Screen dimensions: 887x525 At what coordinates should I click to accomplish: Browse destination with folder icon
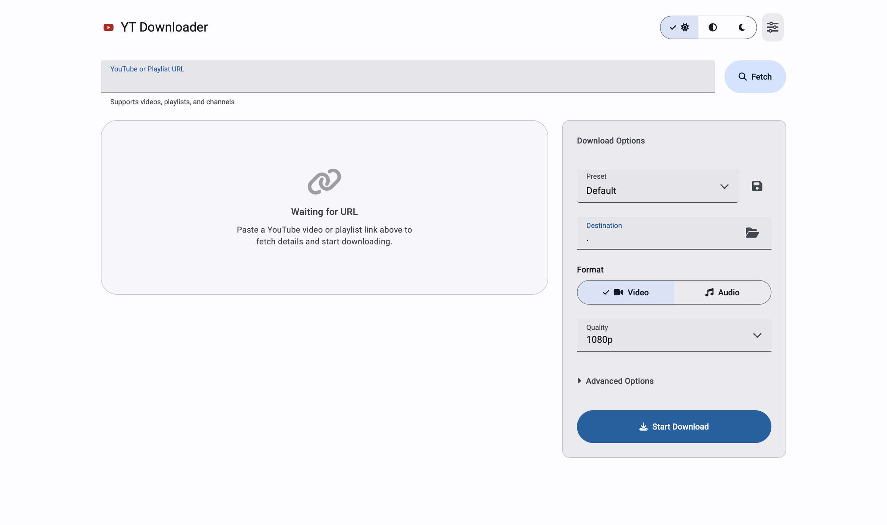(752, 233)
